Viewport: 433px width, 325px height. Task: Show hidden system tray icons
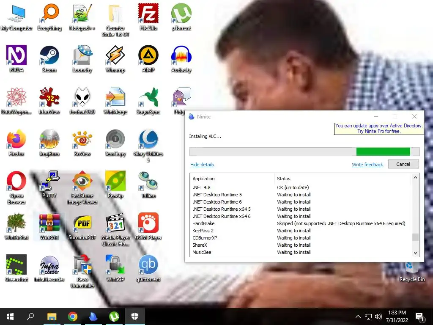click(x=358, y=317)
